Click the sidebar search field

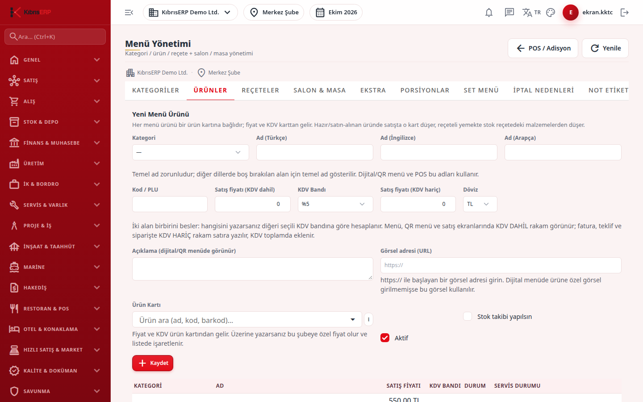pos(55,37)
